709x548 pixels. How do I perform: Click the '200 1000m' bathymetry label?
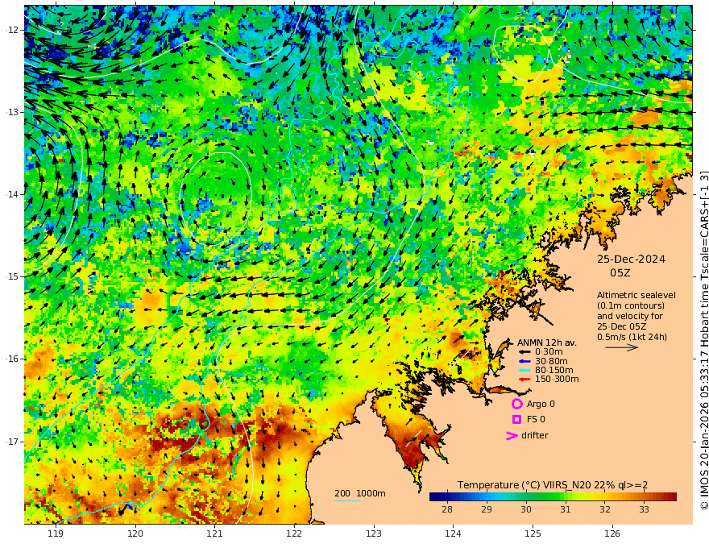point(360,493)
